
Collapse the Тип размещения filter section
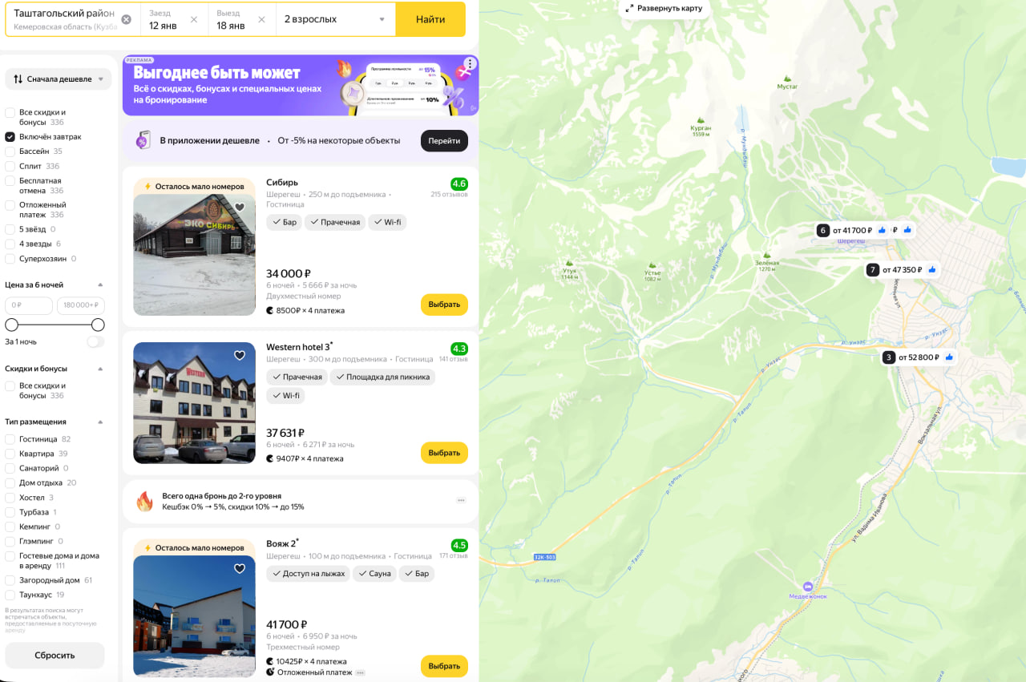click(100, 422)
